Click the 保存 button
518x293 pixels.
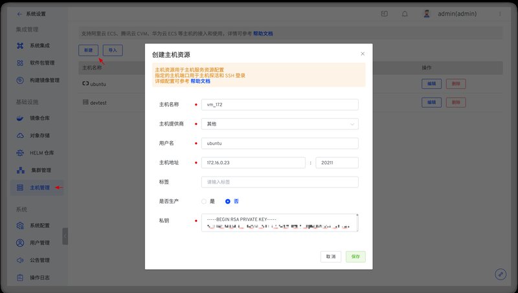coord(355,256)
